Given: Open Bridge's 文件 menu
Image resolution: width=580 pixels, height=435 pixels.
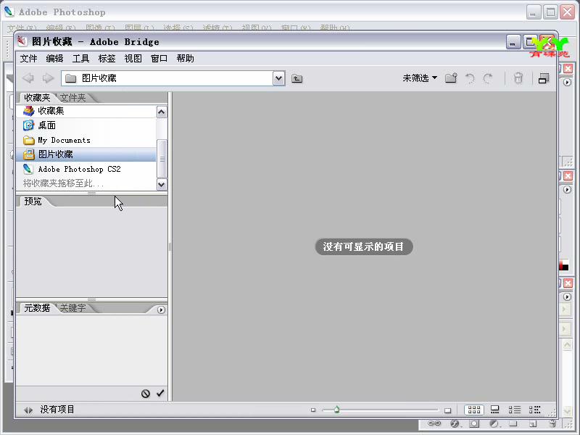Looking at the screenshot, I should 28,59.
